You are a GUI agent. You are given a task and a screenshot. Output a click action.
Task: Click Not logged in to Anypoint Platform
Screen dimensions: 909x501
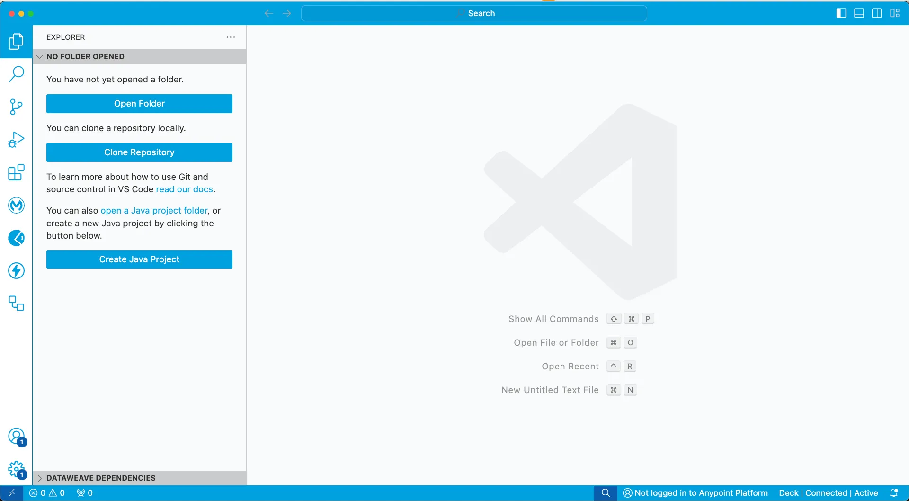click(695, 493)
